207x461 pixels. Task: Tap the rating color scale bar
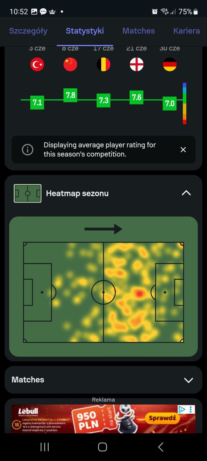[184, 103]
